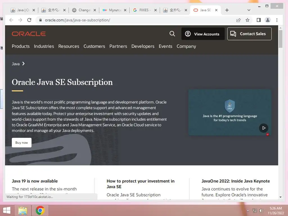
Task: Open File Explorer from taskbar
Action: coord(23,210)
